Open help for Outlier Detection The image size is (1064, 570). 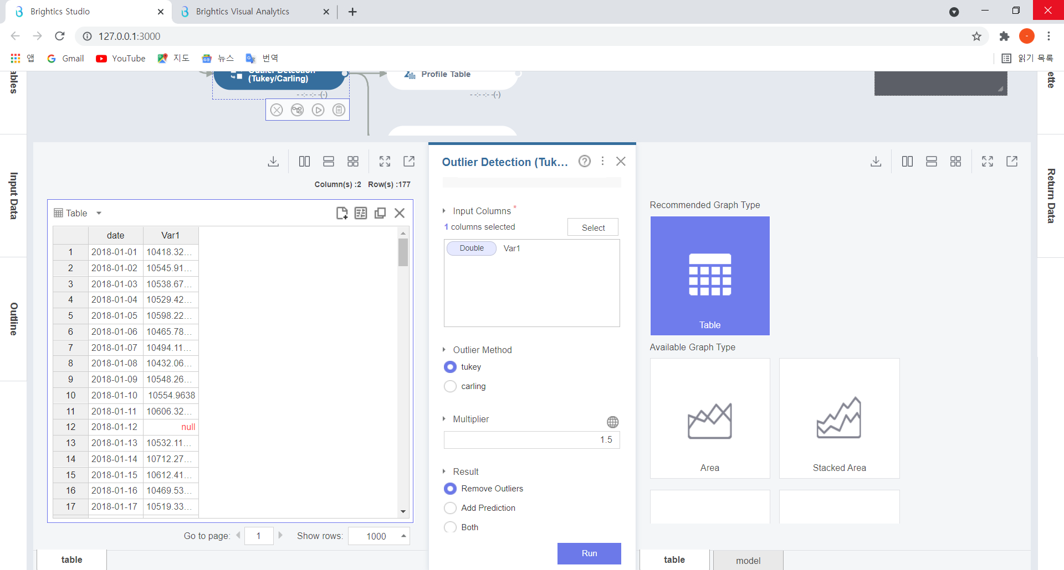(585, 161)
